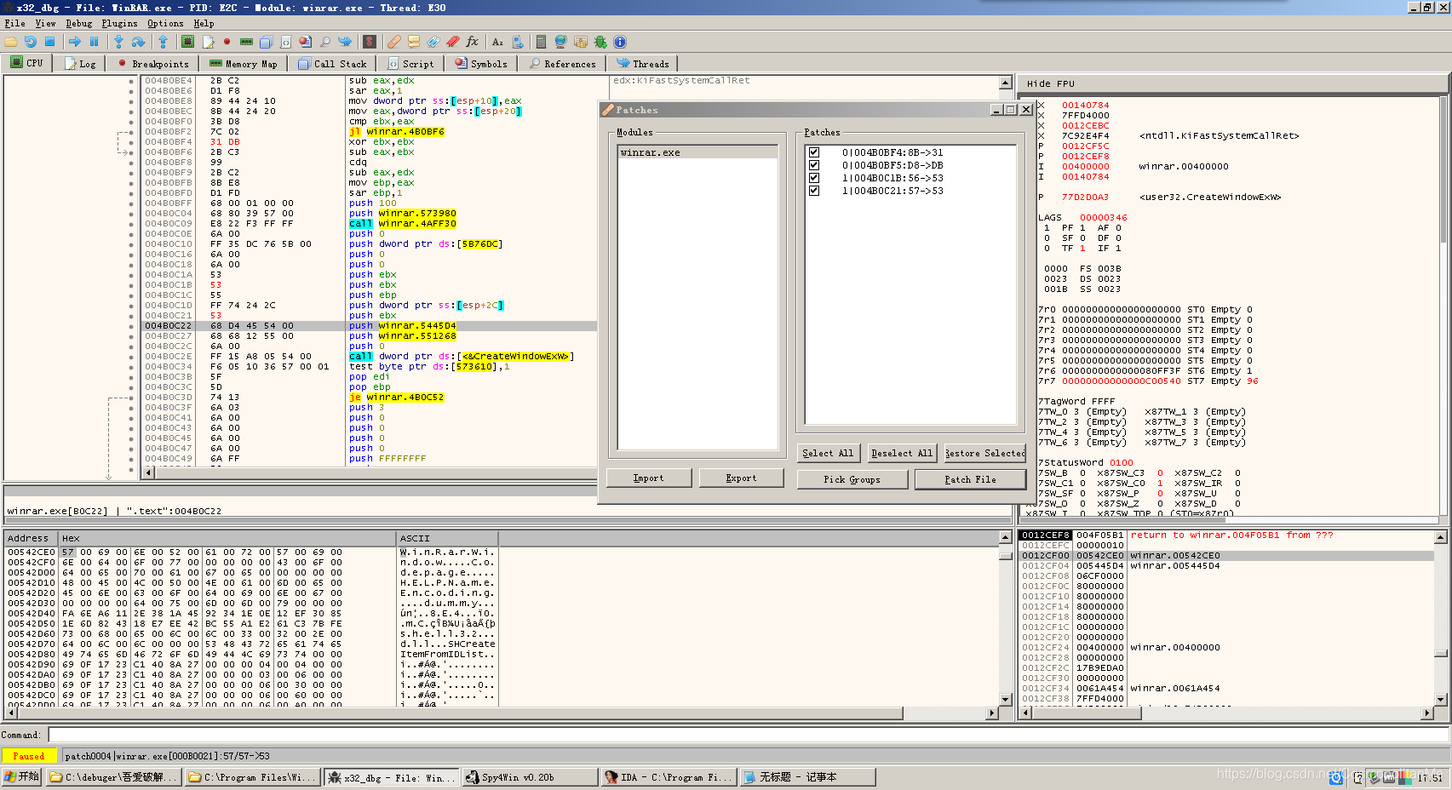Image resolution: width=1452 pixels, height=790 pixels.
Task: Click the Windows Start button
Action: [22, 776]
